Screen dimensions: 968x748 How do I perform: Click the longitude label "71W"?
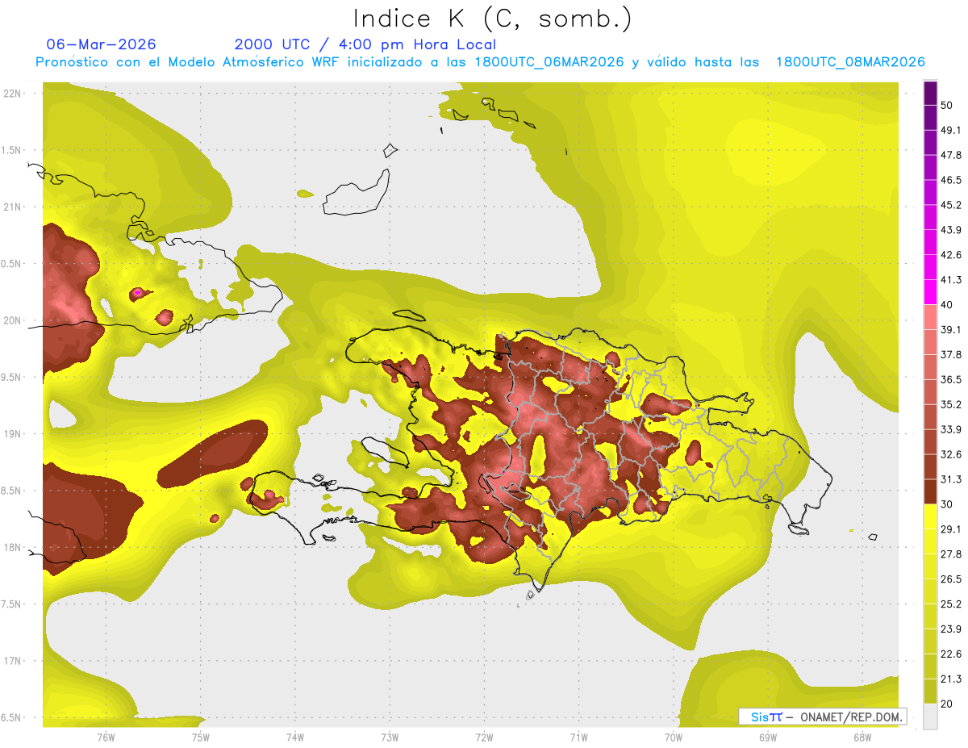tap(578, 738)
